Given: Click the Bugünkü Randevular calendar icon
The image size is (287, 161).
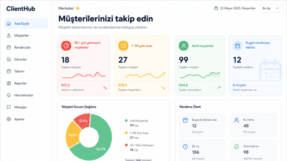Looking at the screenshot, I should tap(185, 120).
